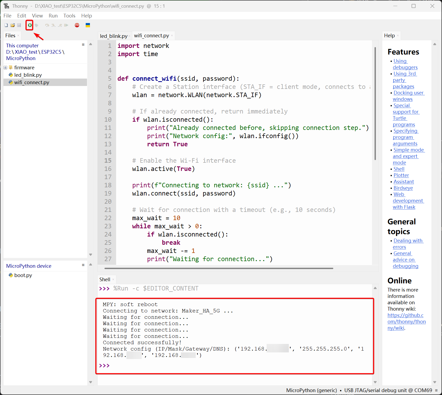Create a new file using the toolbar icon
Image resolution: width=442 pixels, height=395 pixels.
6,25
